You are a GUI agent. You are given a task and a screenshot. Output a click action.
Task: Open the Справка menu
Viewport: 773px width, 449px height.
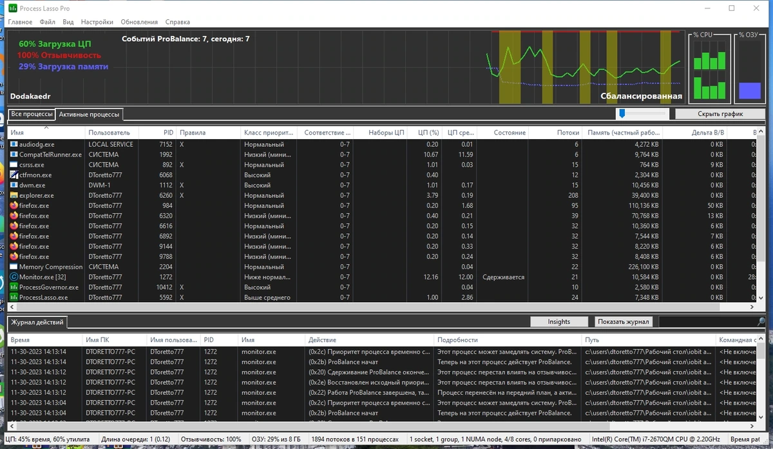[x=178, y=22]
